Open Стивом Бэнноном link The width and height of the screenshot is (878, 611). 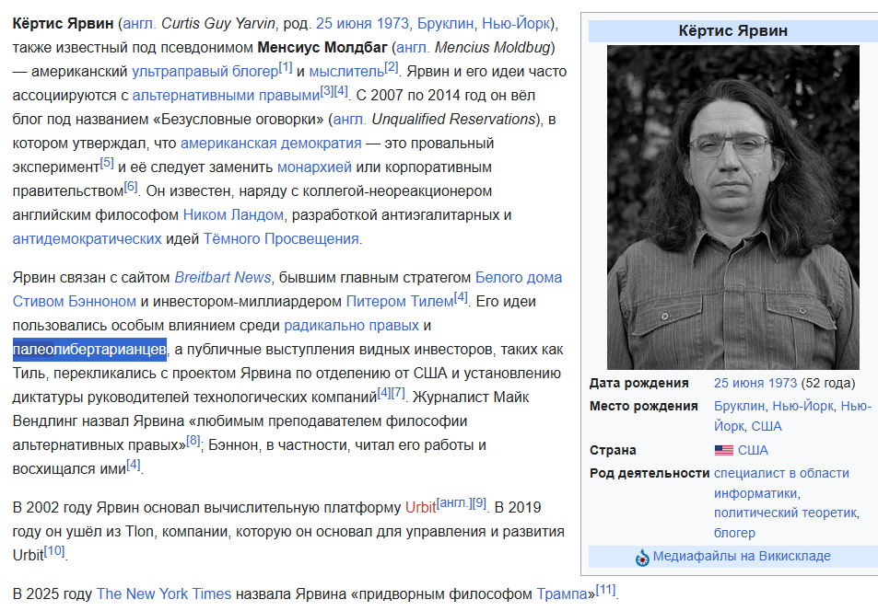[74, 302]
